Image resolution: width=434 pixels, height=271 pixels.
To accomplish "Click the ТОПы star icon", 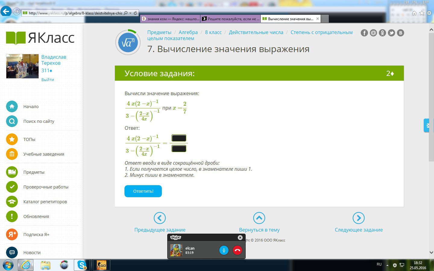I will click(12, 139).
